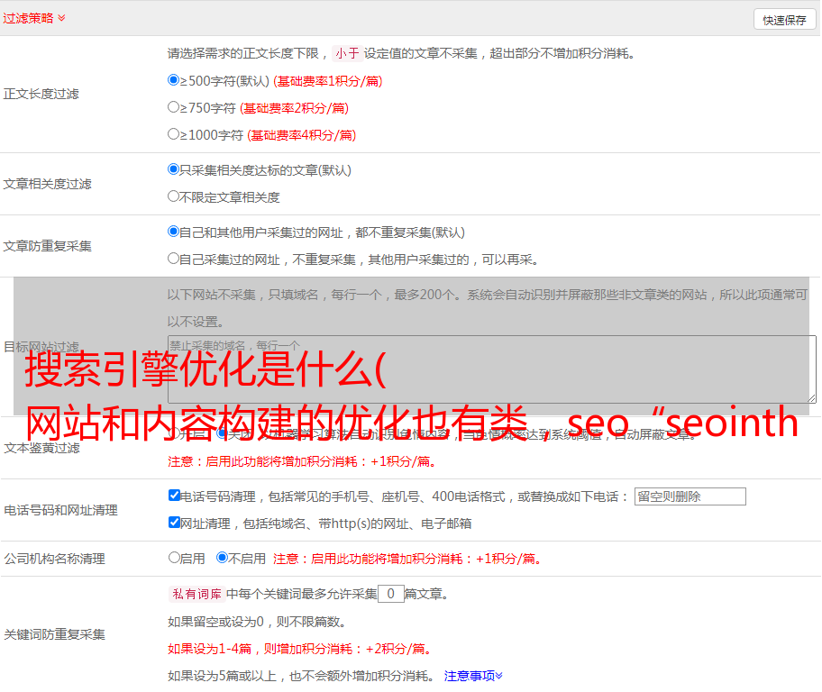Choose 只采集相关度达标的文章 radio option
The width and height of the screenshot is (822, 692).
[173, 168]
